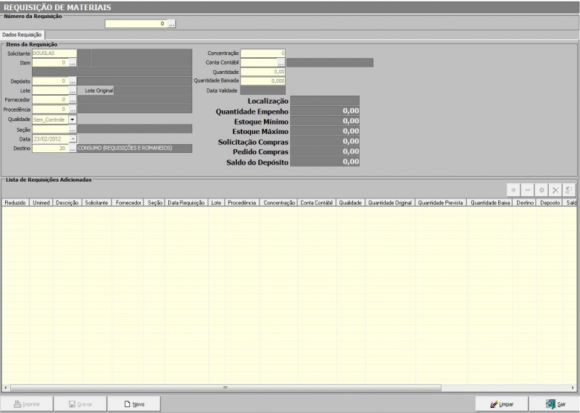Open the Número da Requisição lookup button

[172, 24]
